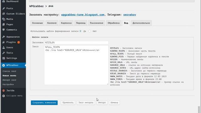The image size is (201, 113).
Task: Open the wpgrabber-tune.blogspot.com link
Action: [x=83, y=15]
